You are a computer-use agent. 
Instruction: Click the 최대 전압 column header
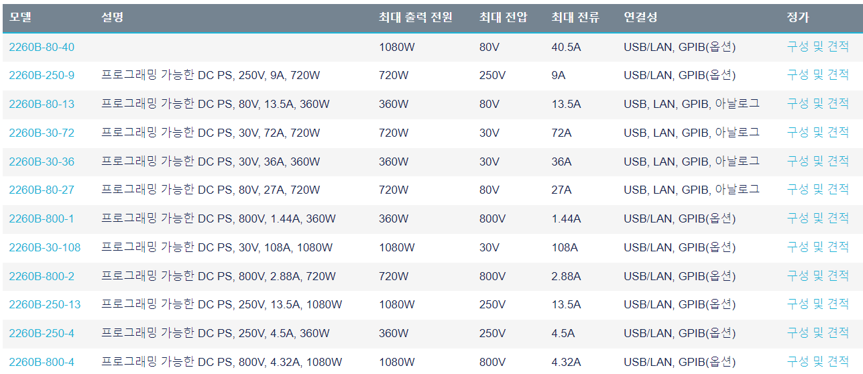[503, 17]
